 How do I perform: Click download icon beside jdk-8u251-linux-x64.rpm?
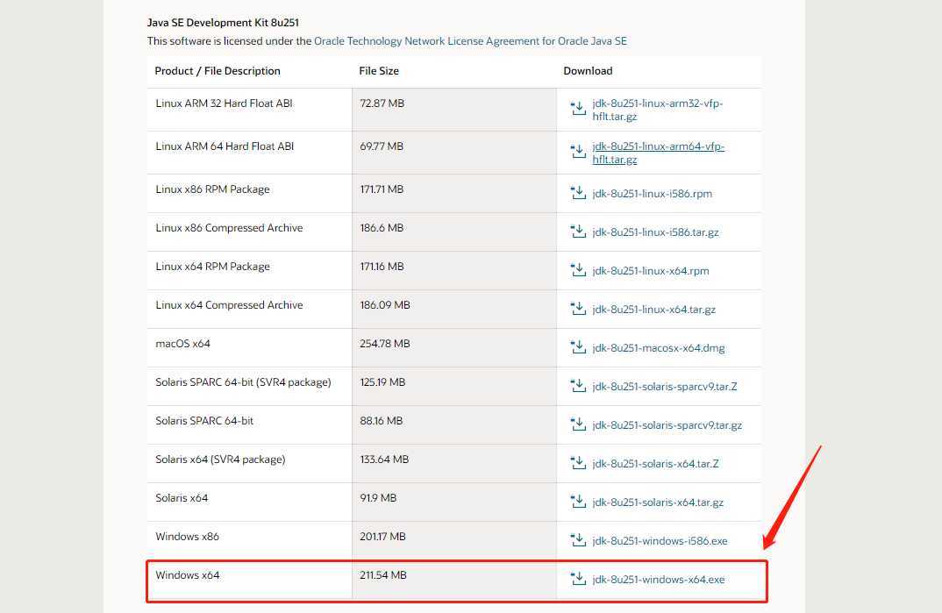click(x=578, y=270)
